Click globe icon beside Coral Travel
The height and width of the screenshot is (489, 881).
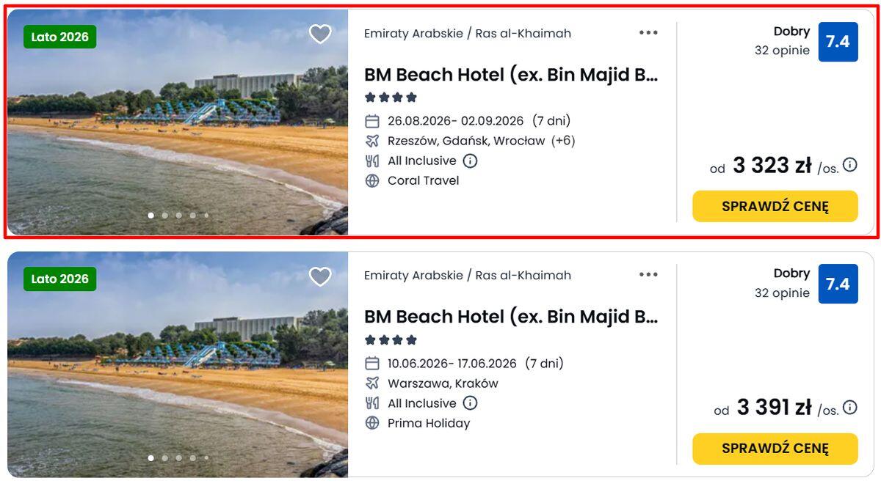click(372, 181)
